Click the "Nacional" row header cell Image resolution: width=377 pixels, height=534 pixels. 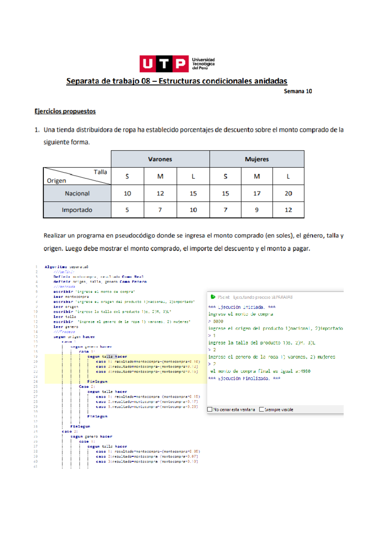(77, 193)
